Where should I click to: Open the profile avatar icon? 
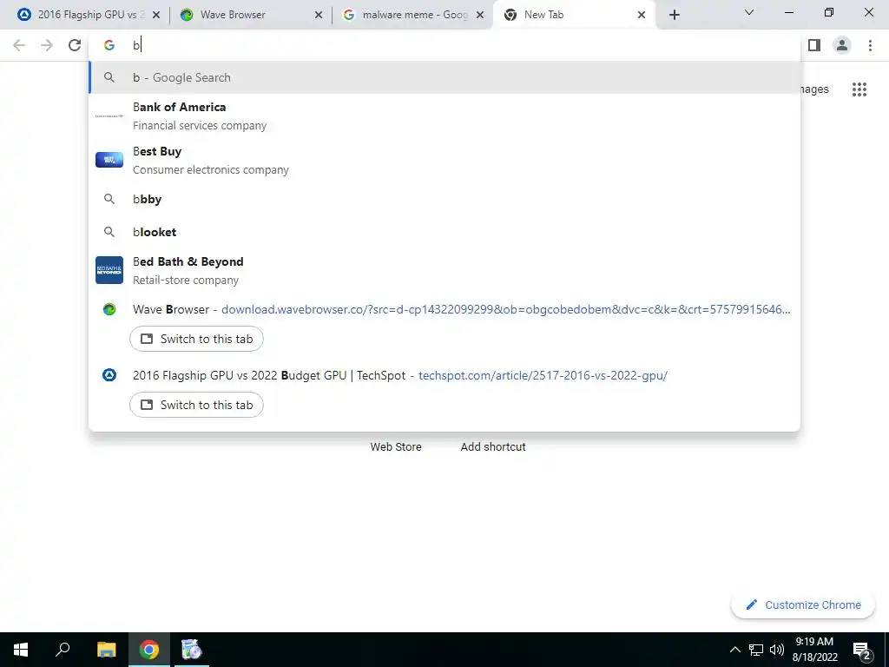[842, 45]
